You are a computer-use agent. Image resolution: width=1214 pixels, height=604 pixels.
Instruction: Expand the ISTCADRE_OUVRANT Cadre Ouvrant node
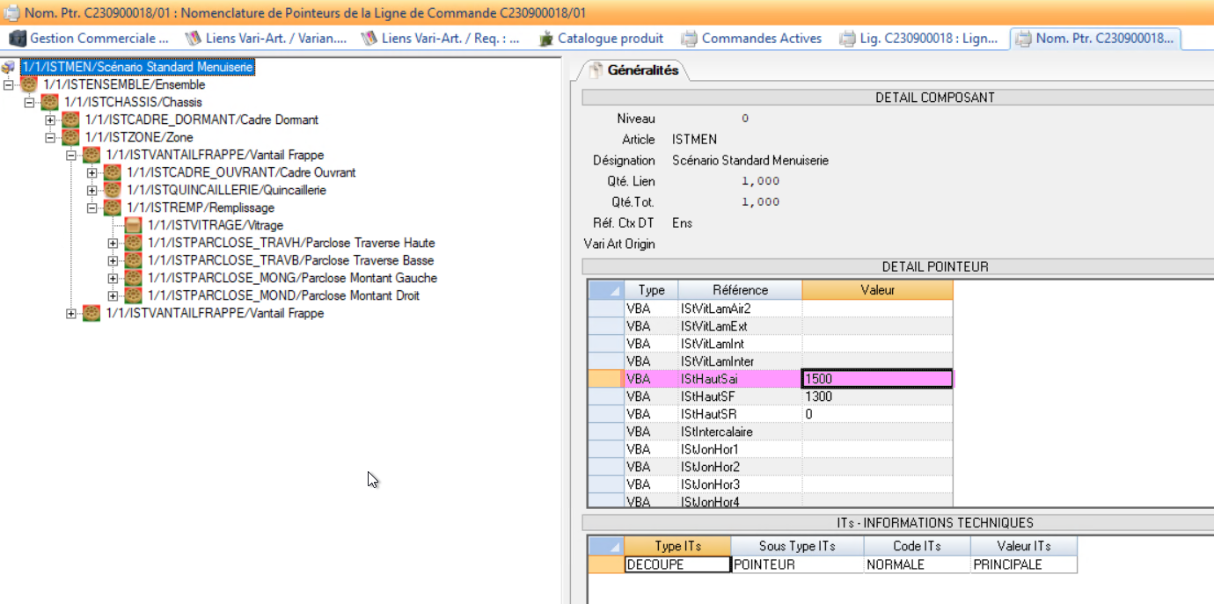92,173
